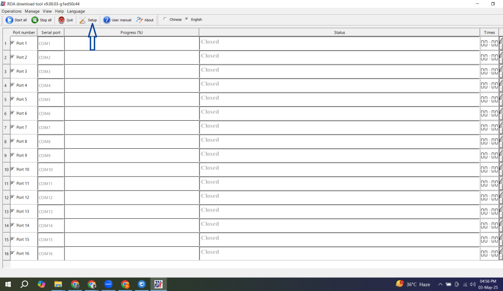Click the About toolbar icon
Viewport: 503px width, 291px height.
[140, 20]
